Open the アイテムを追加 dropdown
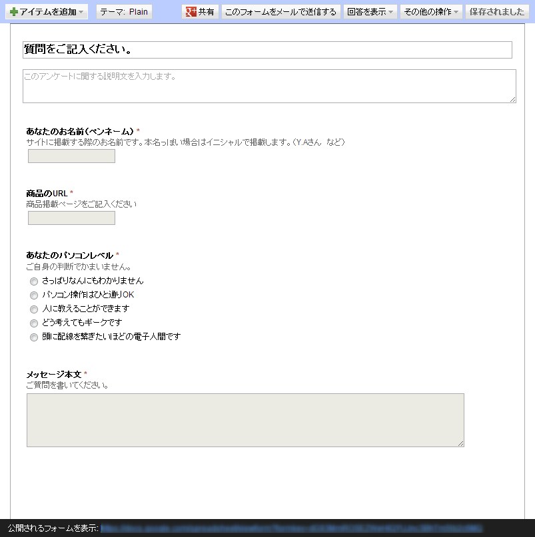The height and width of the screenshot is (537, 535). (x=47, y=11)
